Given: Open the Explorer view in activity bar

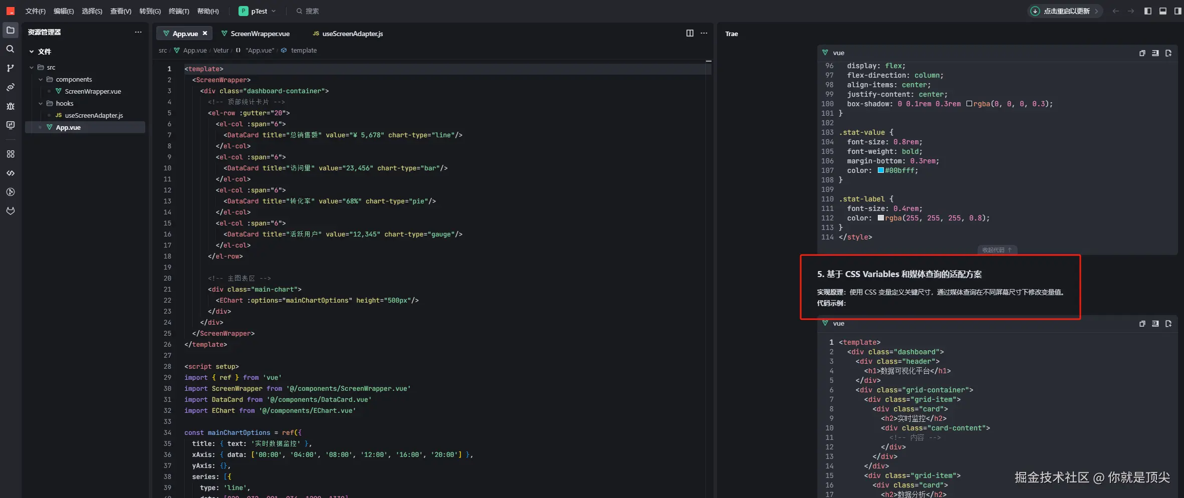Looking at the screenshot, I should (10, 31).
